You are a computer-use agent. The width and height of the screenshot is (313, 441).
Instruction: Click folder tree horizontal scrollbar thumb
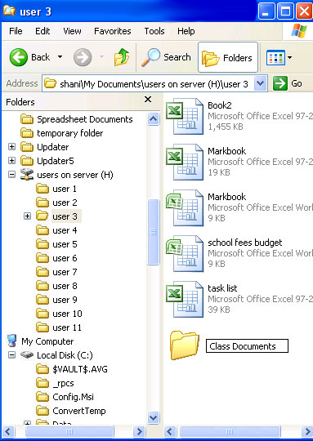point(69,431)
